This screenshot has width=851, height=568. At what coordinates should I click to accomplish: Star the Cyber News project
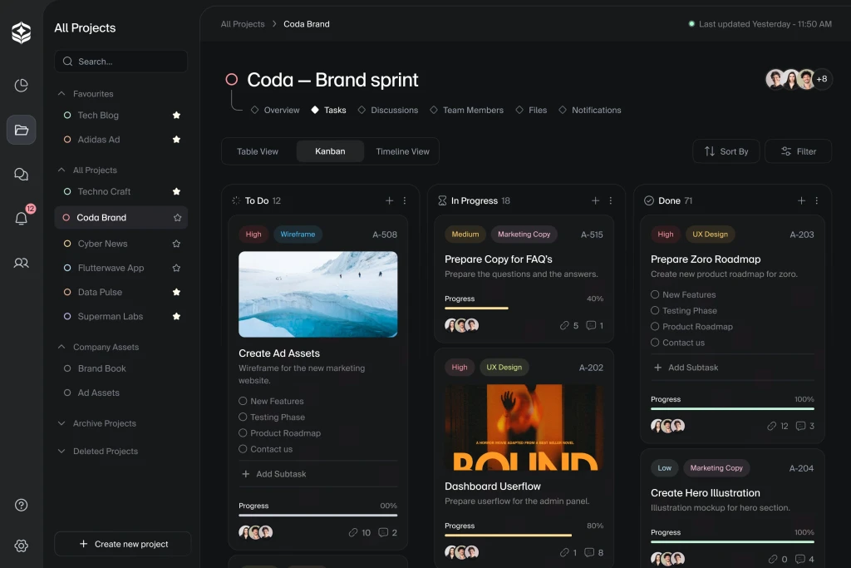pyautogui.click(x=176, y=244)
